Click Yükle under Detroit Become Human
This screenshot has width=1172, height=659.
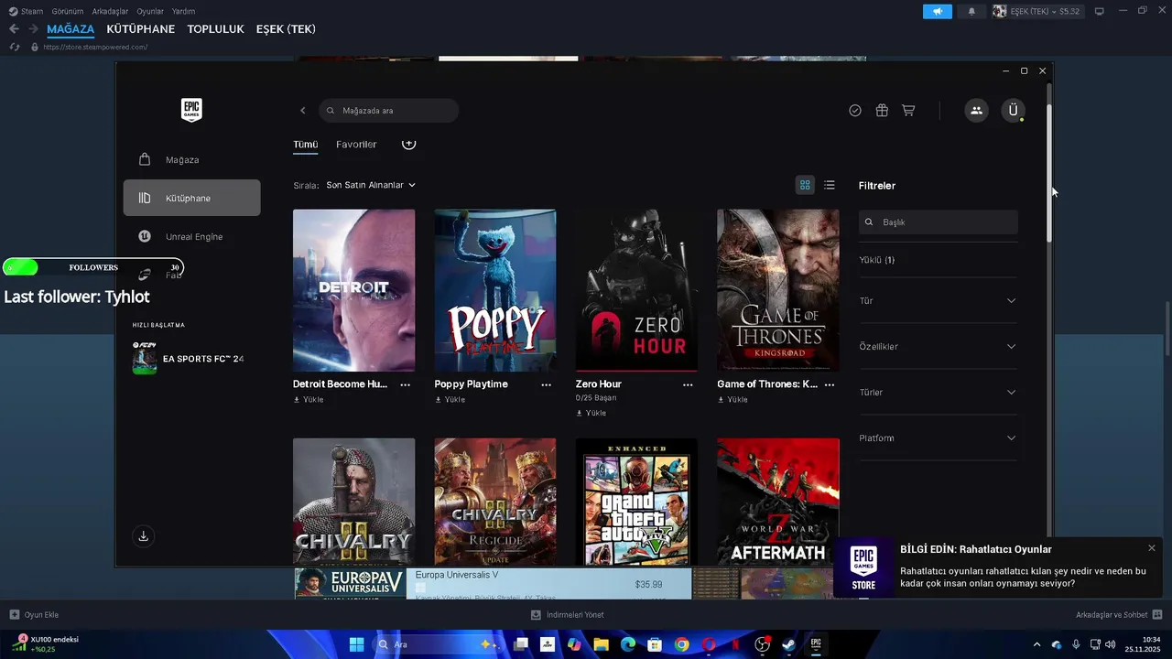(x=309, y=400)
